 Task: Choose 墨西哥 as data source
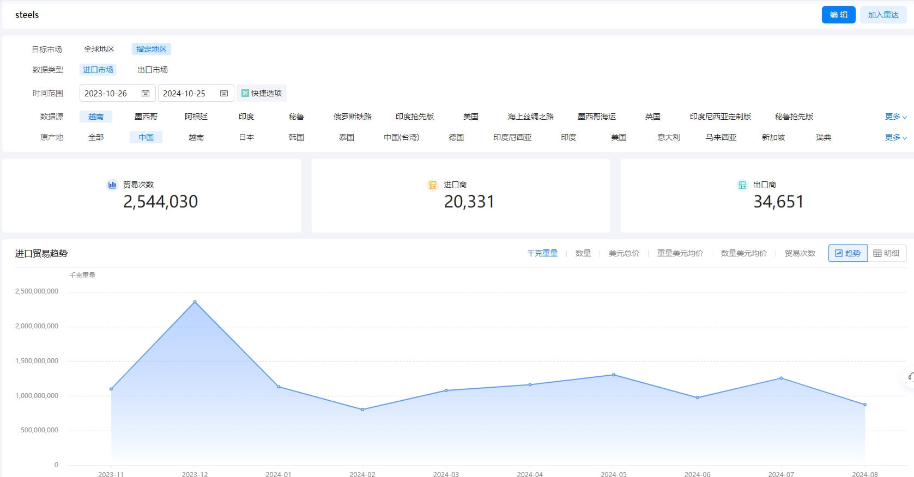[146, 117]
